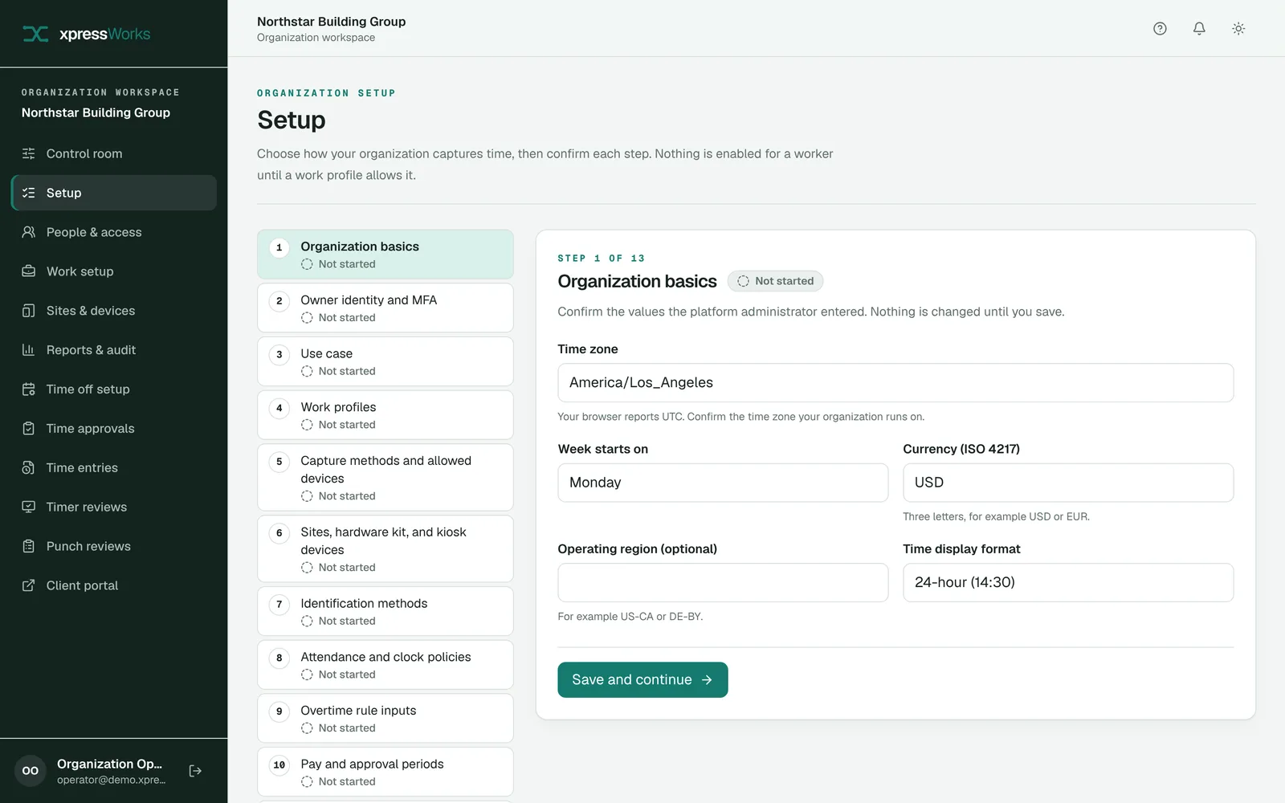Select step 2 Owner identity and MFA

[385, 308]
